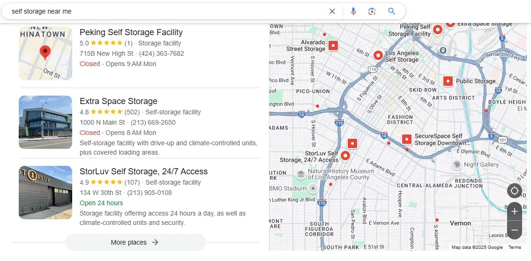531x261 pixels.
Task: Open StorLuv Self Storage, 24/7 Access listing
Action: (143, 172)
